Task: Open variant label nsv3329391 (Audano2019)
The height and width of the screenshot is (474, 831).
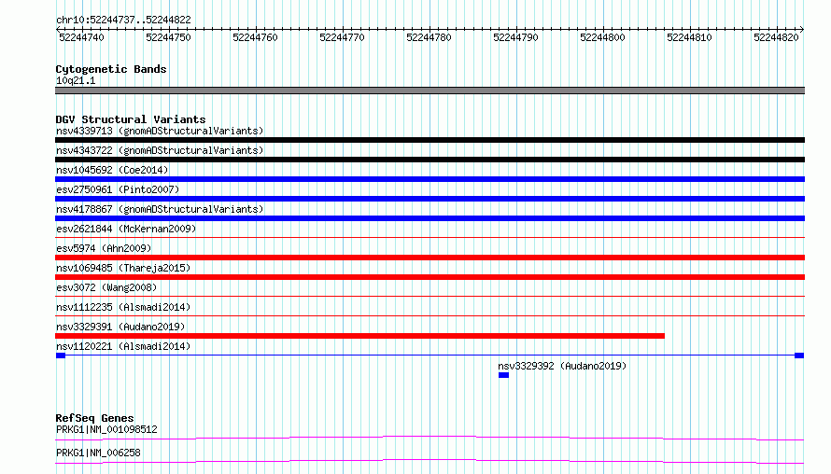Action: [x=120, y=327]
